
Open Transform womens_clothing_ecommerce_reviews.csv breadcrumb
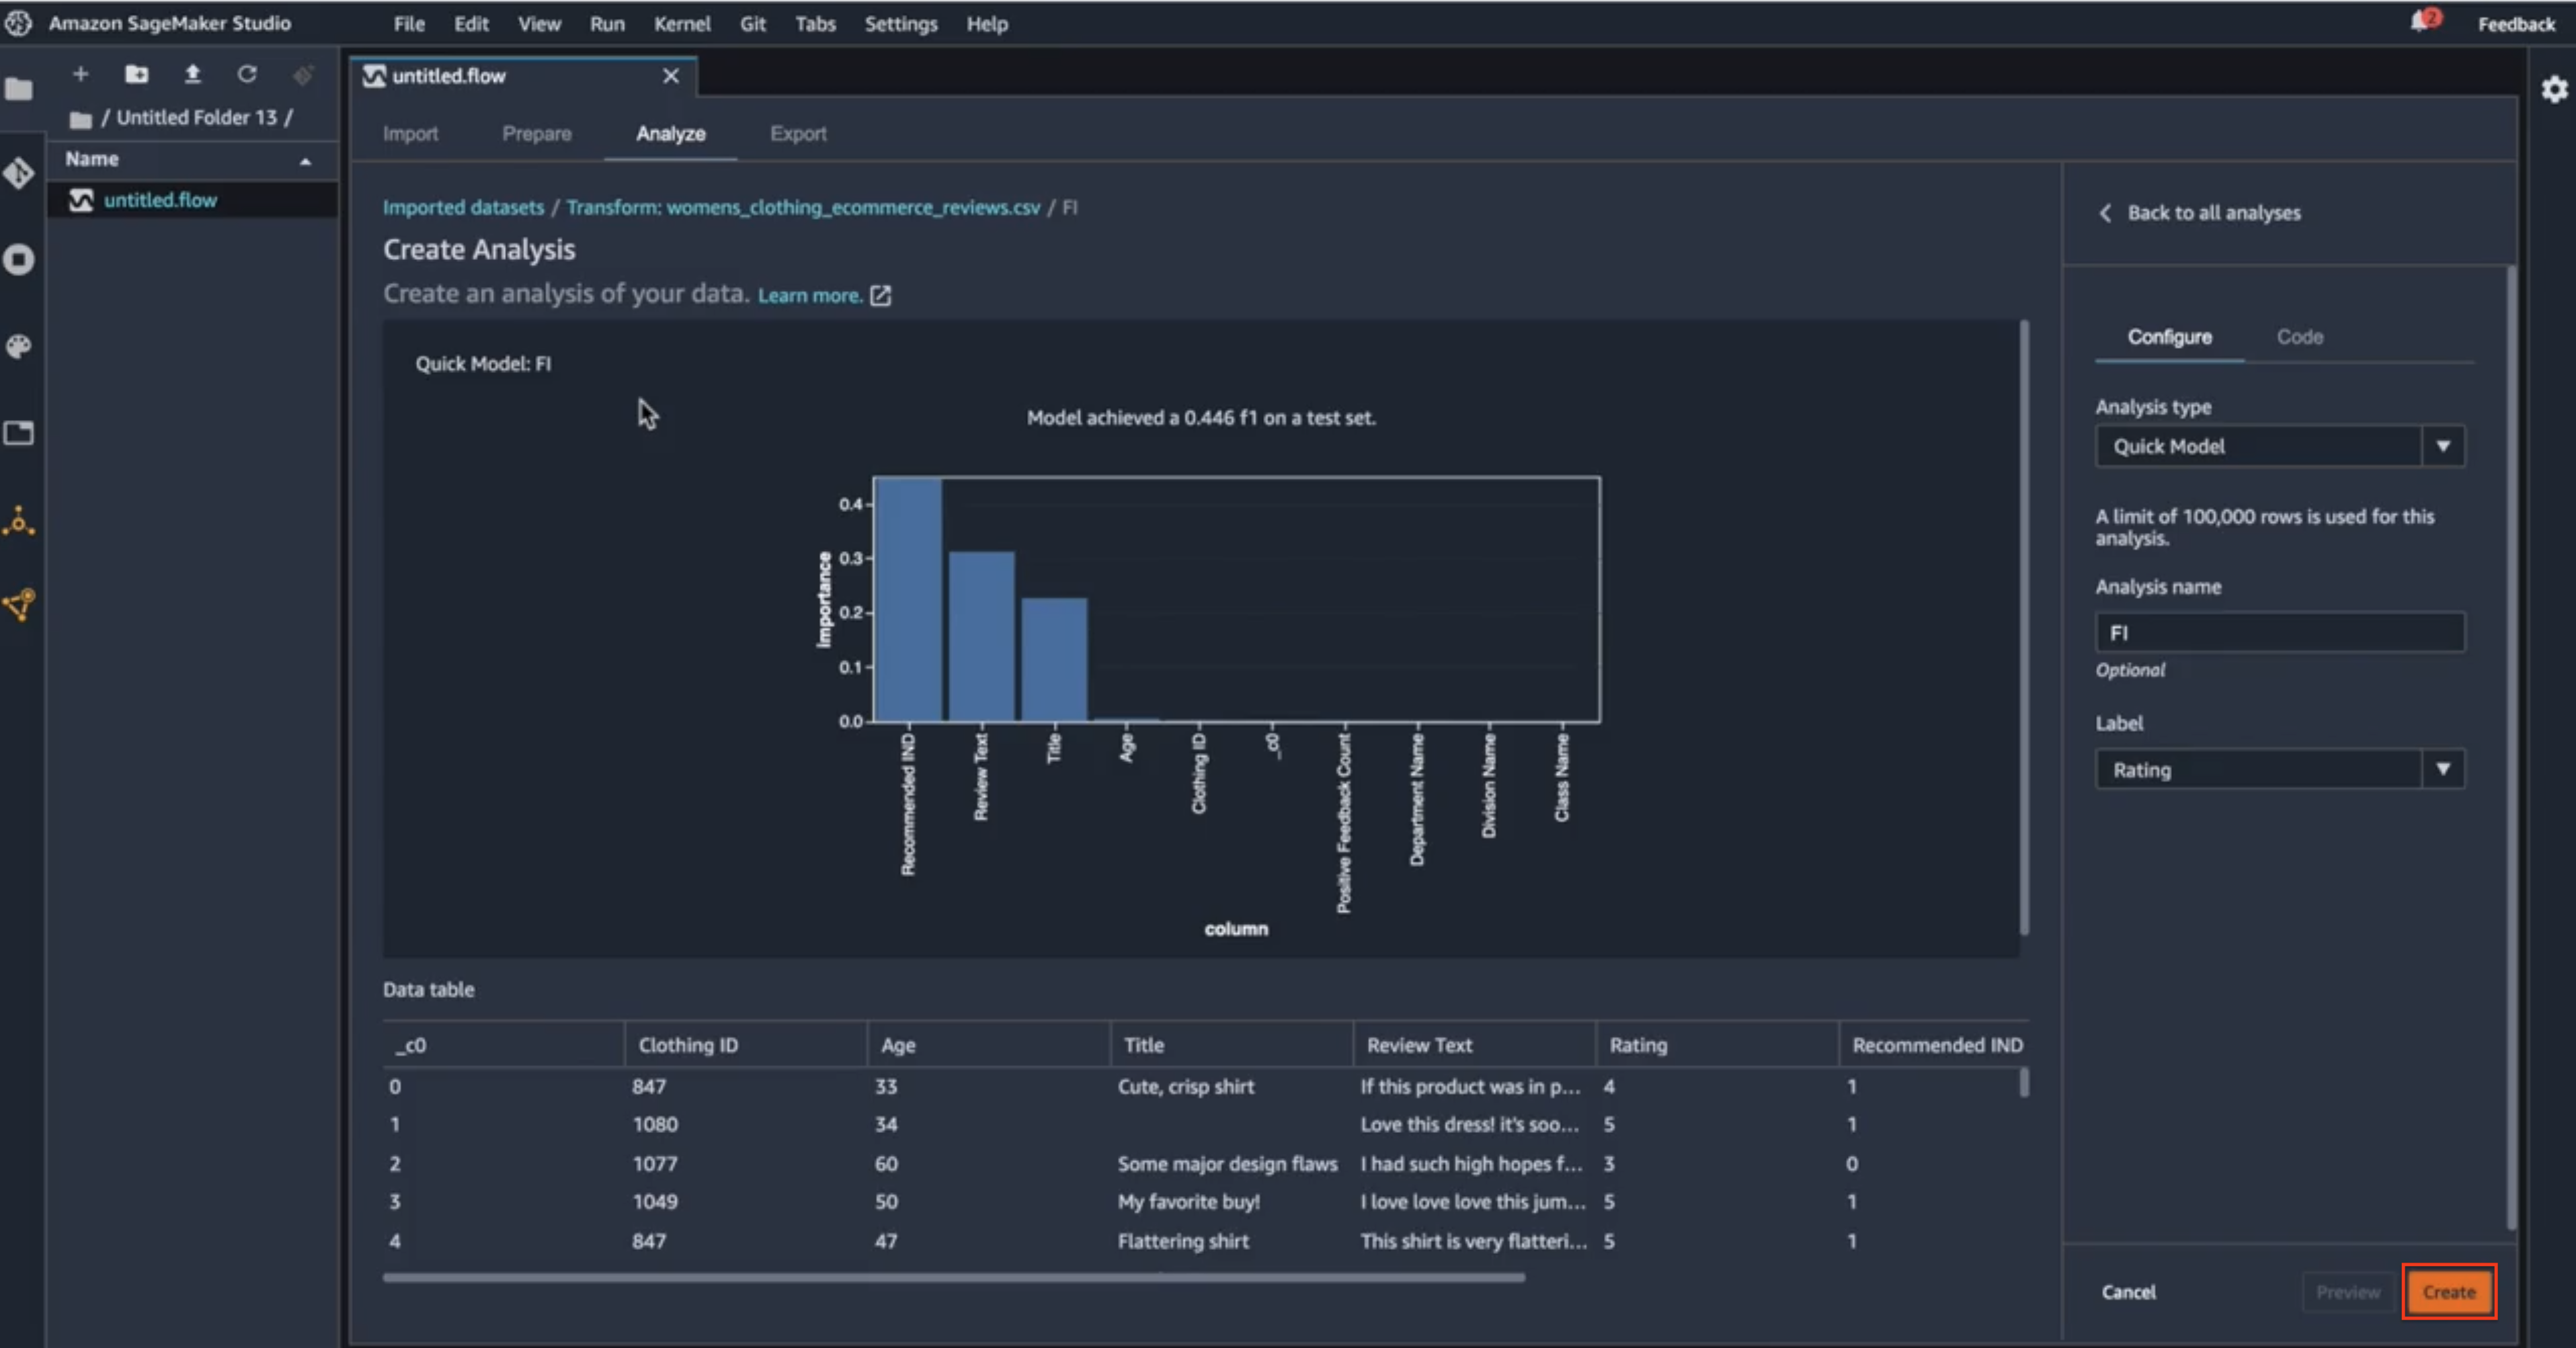coord(803,208)
